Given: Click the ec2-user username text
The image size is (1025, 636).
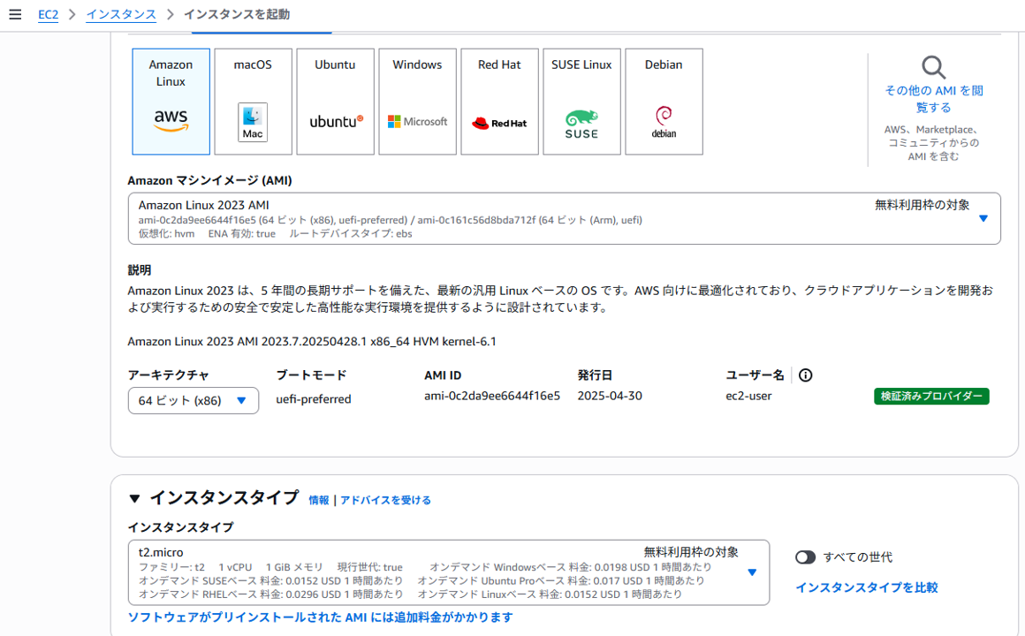Looking at the screenshot, I should [748, 396].
